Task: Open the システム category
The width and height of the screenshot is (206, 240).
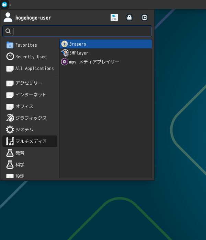Action: coord(24,130)
